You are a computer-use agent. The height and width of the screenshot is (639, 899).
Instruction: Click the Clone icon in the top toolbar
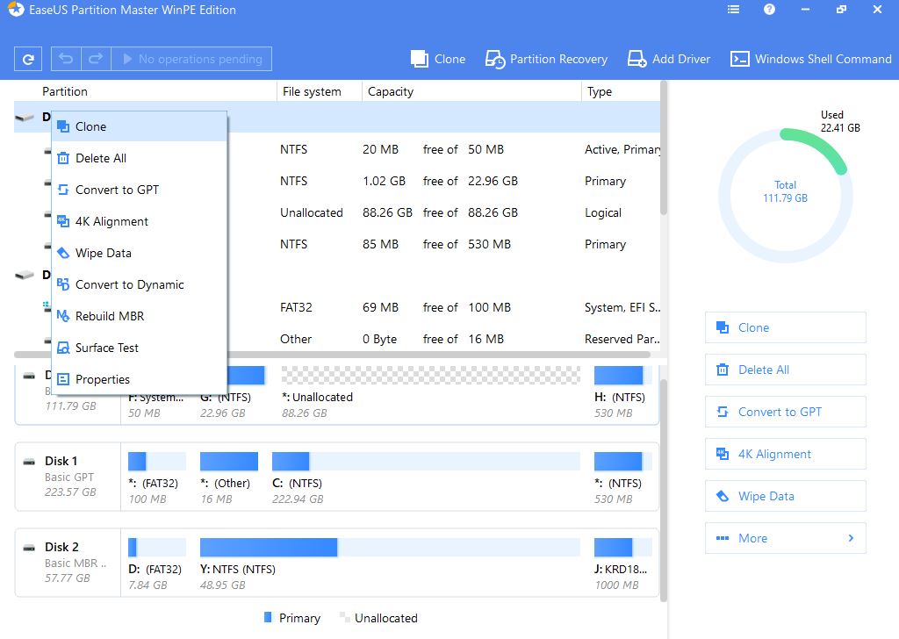pyautogui.click(x=420, y=60)
